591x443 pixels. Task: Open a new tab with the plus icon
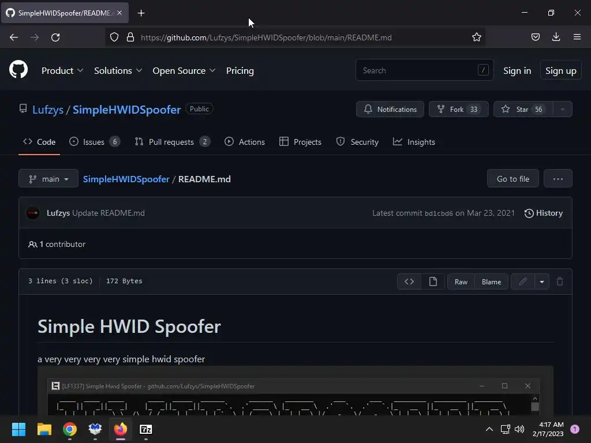click(x=141, y=13)
